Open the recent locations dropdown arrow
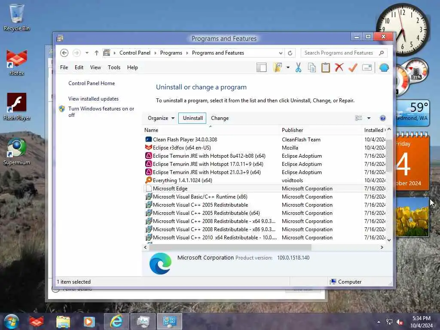 click(x=87, y=53)
